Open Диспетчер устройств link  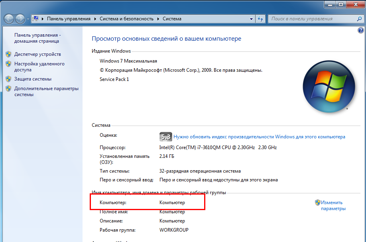click(37, 54)
